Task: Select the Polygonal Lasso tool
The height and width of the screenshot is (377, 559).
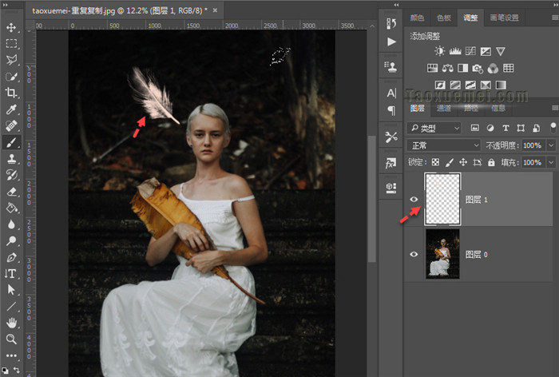Action: [x=11, y=60]
